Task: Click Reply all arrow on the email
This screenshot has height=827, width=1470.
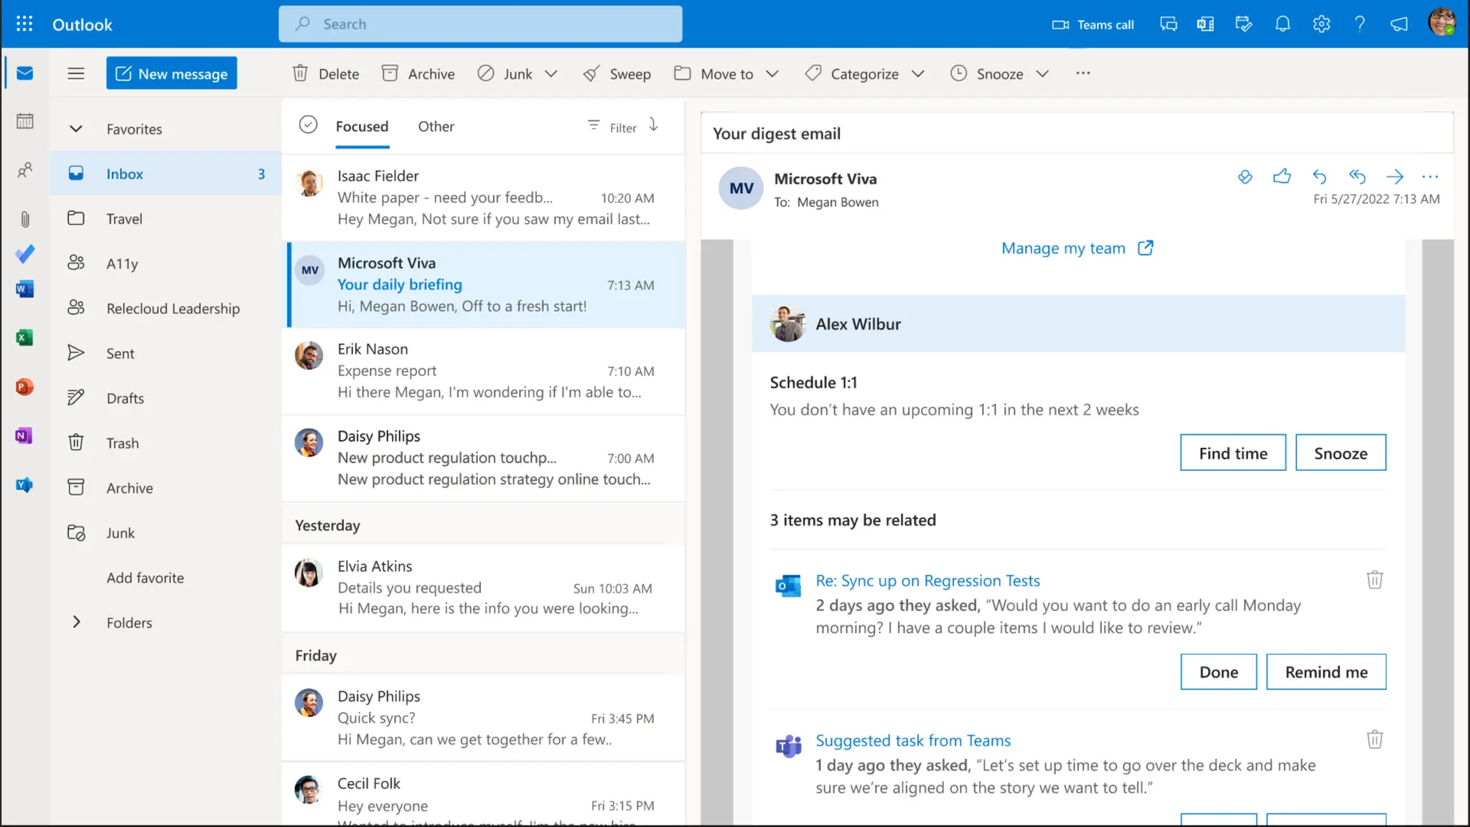Action: 1357,177
